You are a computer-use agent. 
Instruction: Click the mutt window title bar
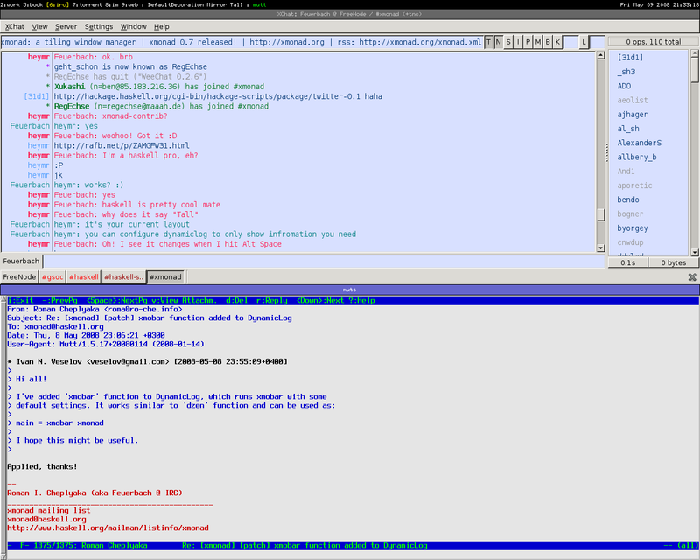point(349,290)
